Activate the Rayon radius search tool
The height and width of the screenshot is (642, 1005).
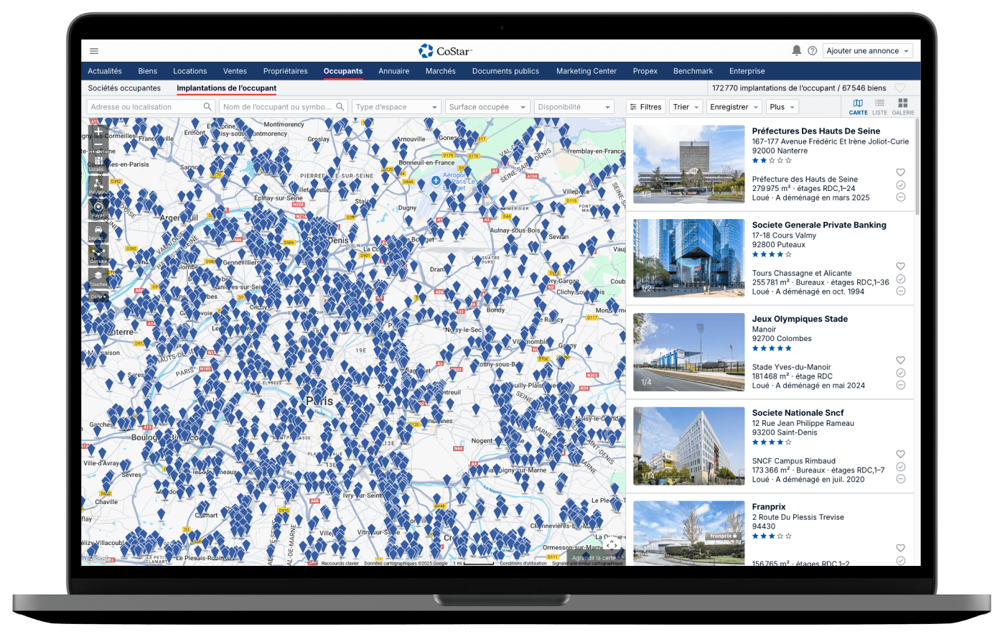click(98, 208)
